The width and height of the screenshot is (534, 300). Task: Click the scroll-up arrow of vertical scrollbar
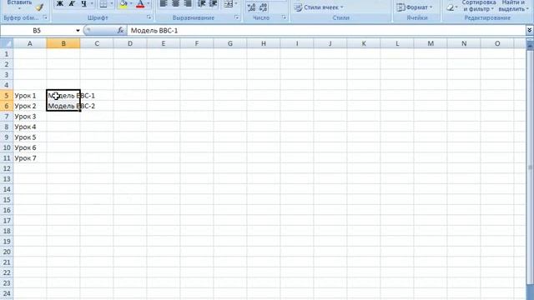(530, 45)
